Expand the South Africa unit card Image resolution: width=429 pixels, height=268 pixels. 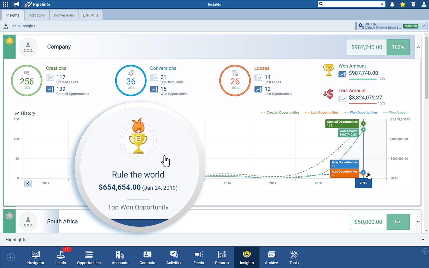point(418,222)
